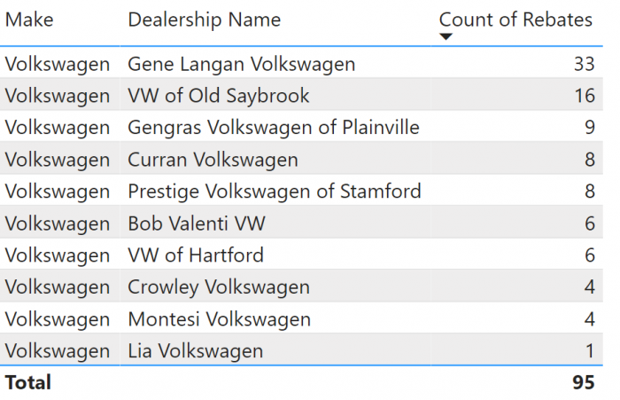620x400 pixels.
Task: Click the rebate count value 33
Action: click(x=585, y=64)
